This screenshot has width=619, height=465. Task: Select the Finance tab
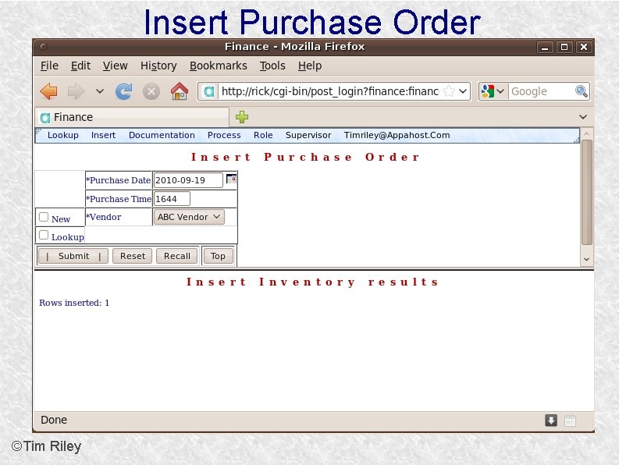click(132, 117)
